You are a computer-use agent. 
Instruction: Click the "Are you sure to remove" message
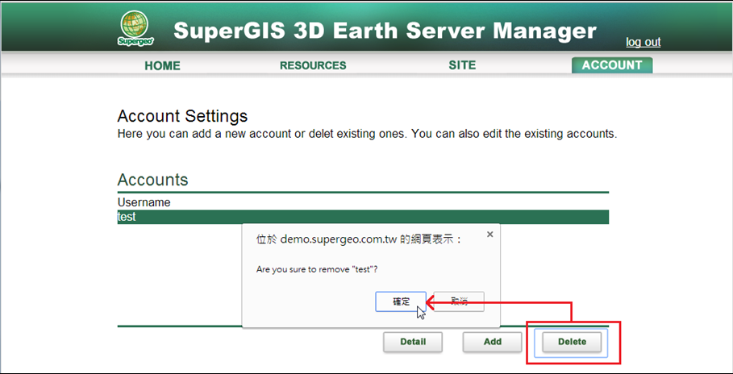click(x=317, y=268)
